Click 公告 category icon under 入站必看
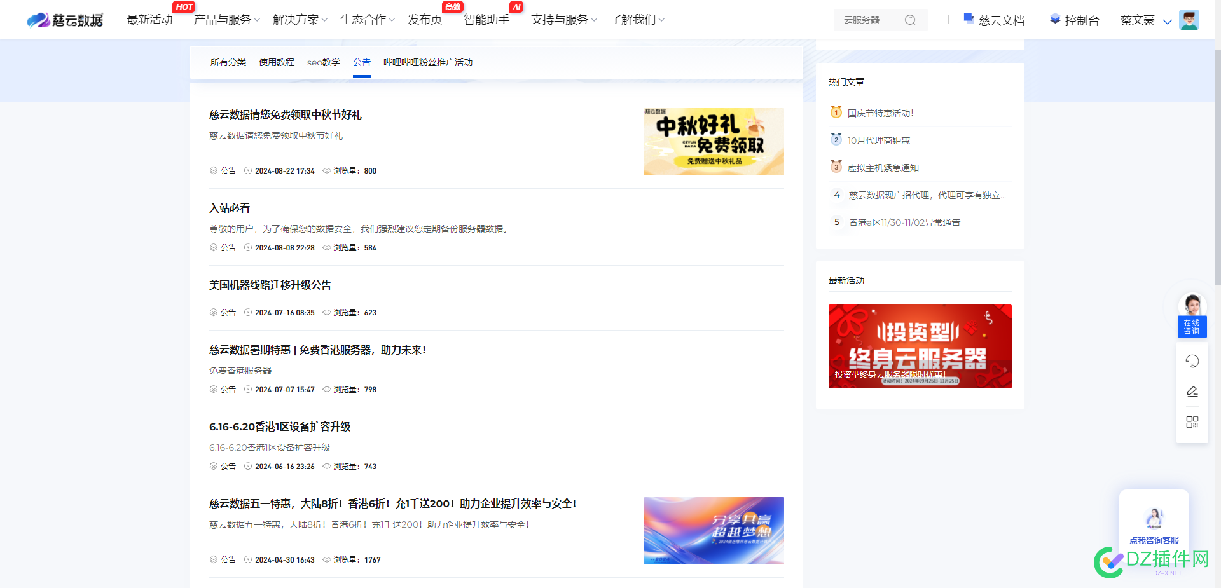This screenshot has width=1221, height=588. point(214,247)
